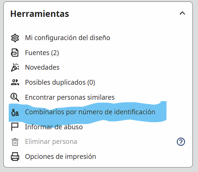The height and width of the screenshot is (172, 198).
Task: Open help for Eliminar persona
Action: tap(181, 142)
